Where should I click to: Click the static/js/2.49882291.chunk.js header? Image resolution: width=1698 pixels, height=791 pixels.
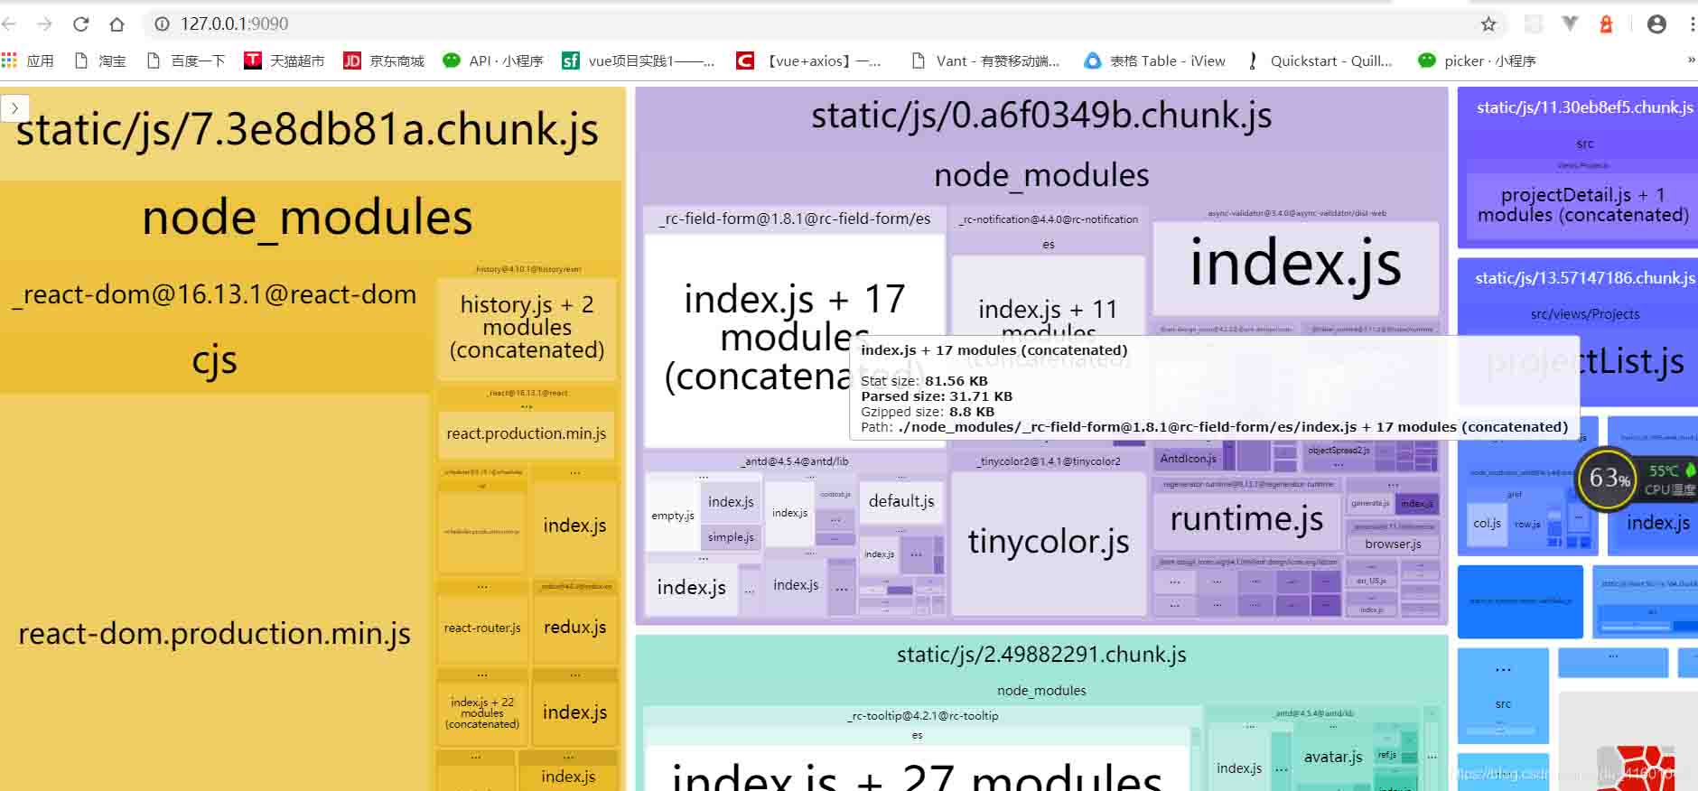coord(1040,655)
